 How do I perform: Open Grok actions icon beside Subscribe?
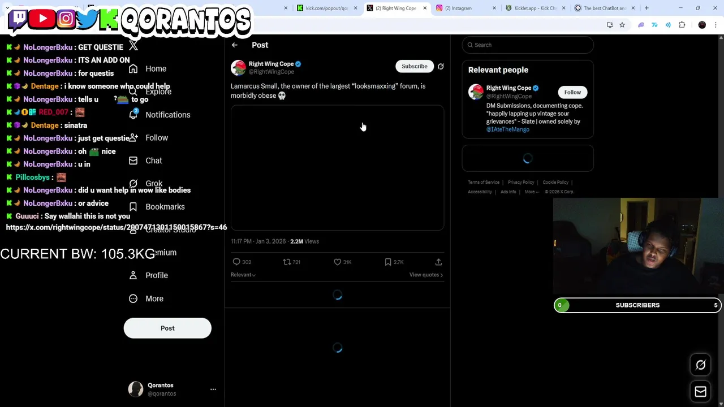click(441, 67)
